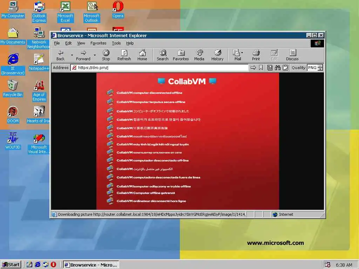Image resolution: width=359 pixels, height=269 pixels.
Task: Decrease Quality with the down stepper arrow
Action: 320,69
